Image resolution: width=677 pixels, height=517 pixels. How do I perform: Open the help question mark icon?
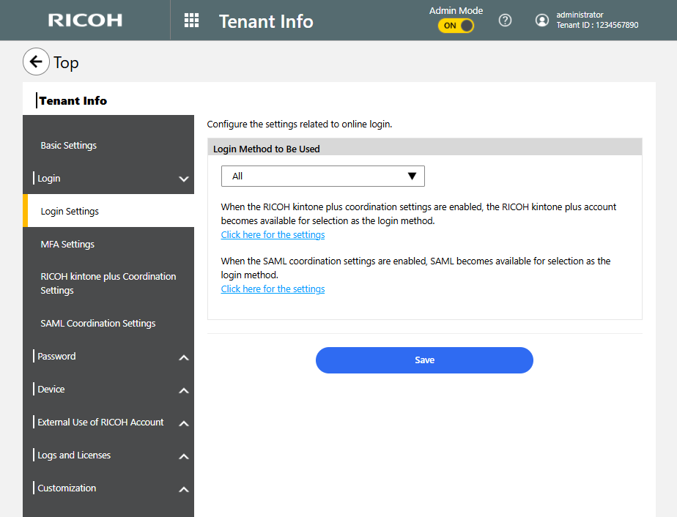tap(505, 21)
